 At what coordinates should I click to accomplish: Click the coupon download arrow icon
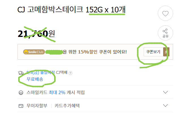point(166,52)
